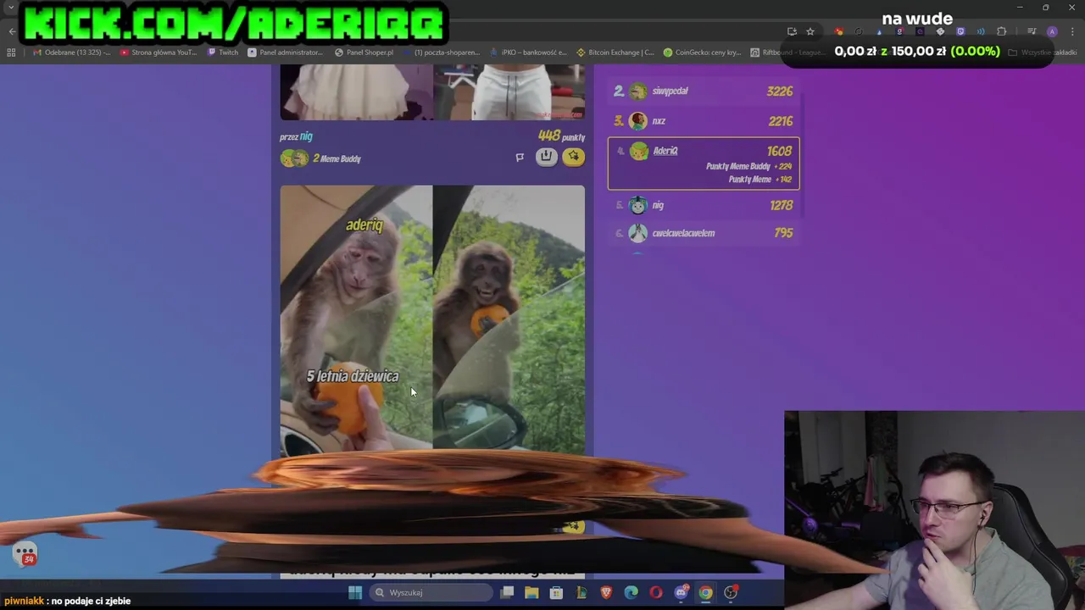Click the Chrome apps grid icon in bookmarks bar

tap(11, 53)
